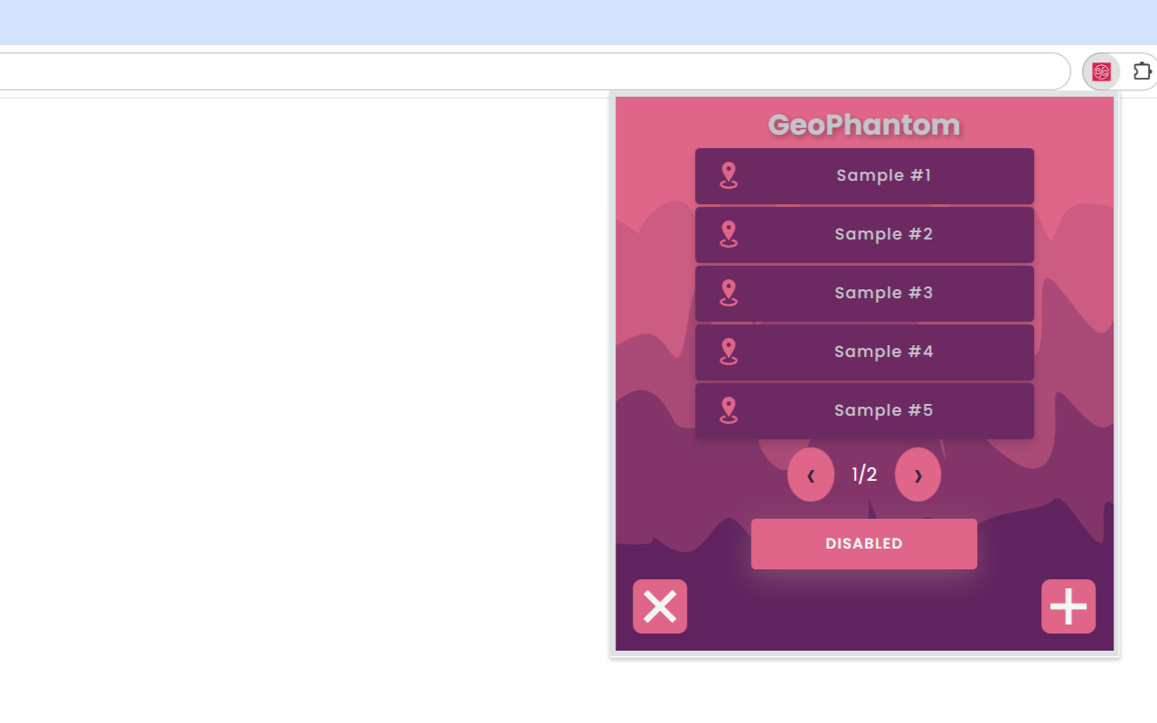Click the pin icon on Sample #2

(729, 234)
